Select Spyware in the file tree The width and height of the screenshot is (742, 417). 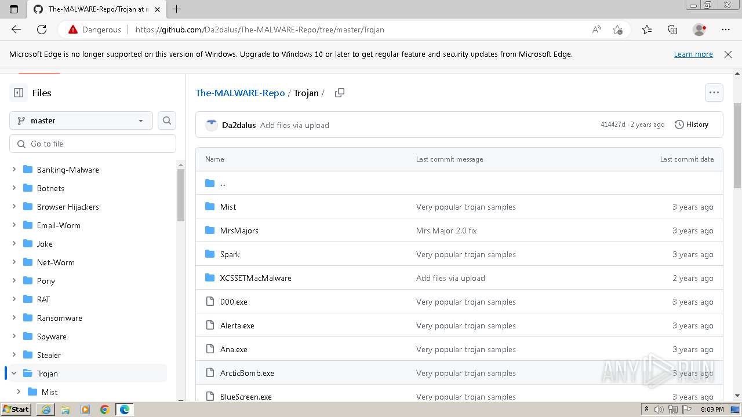tap(52, 336)
